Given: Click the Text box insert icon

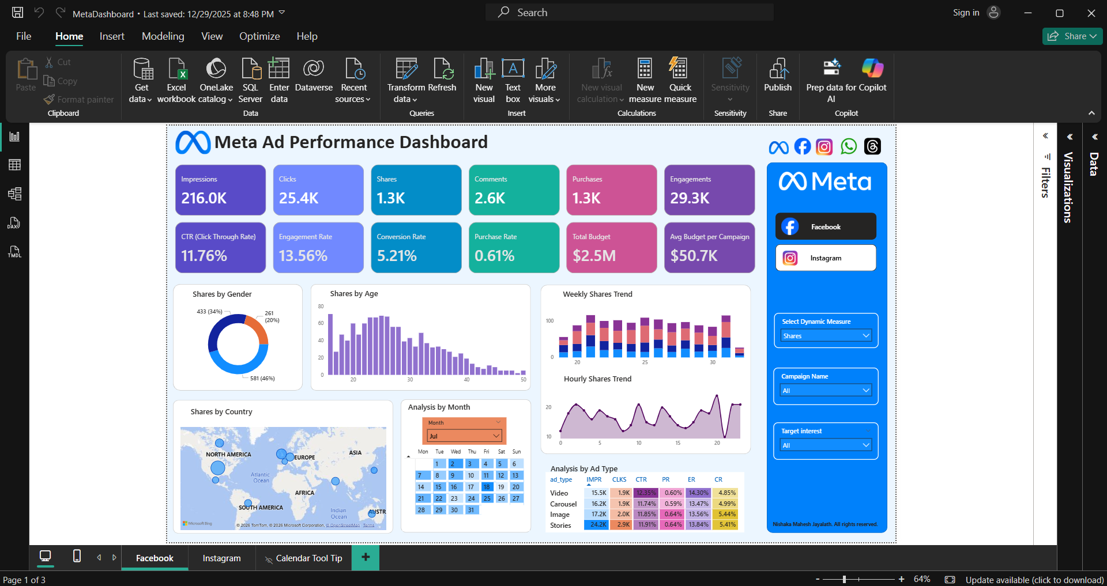Looking at the screenshot, I should (x=513, y=80).
